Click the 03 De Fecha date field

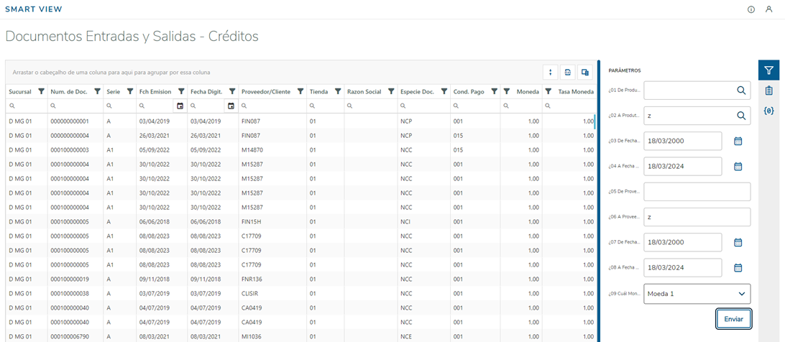[683, 142]
